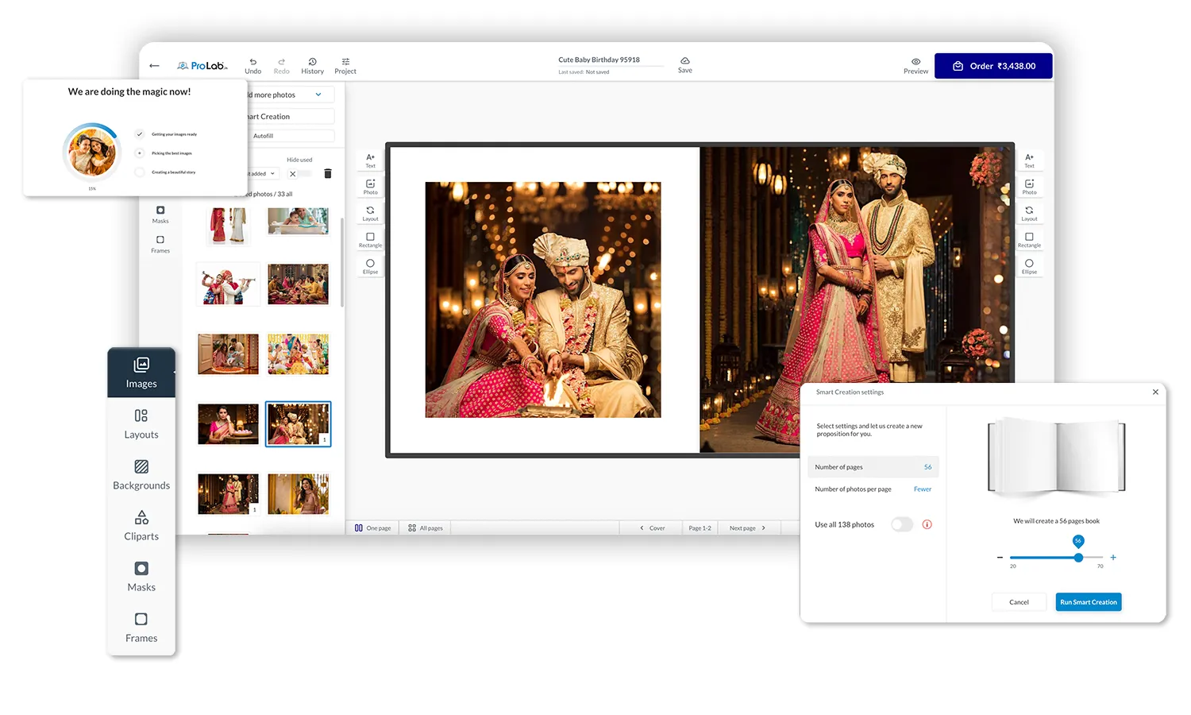Expand the Add more photos dropdown
1191x715 pixels.
[x=318, y=95]
